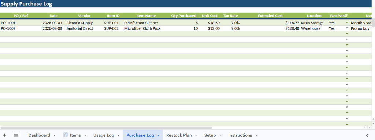
Task: Open Dashboard tab dropdown arrow
Action: point(55,135)
